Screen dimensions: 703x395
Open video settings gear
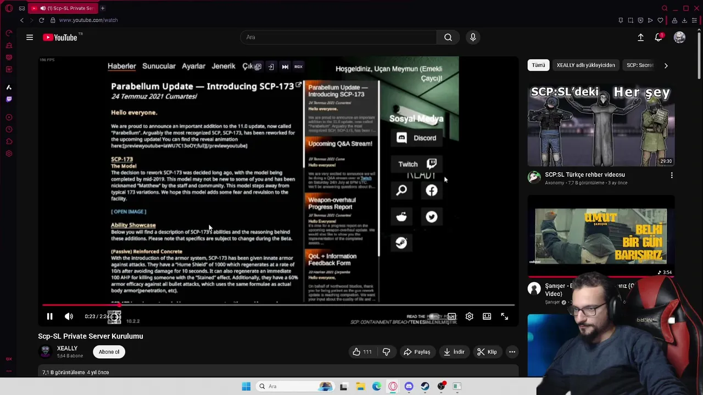coord(469,317)
